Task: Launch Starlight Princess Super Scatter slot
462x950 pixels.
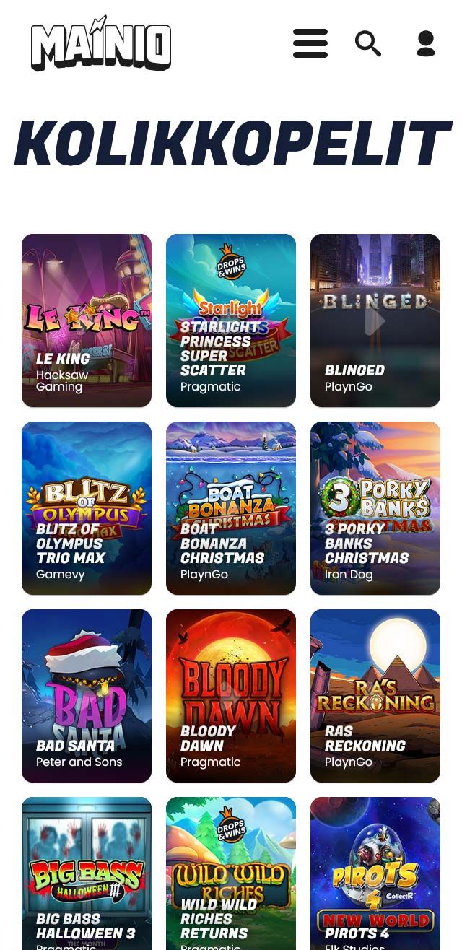Action: click(231, 321)
